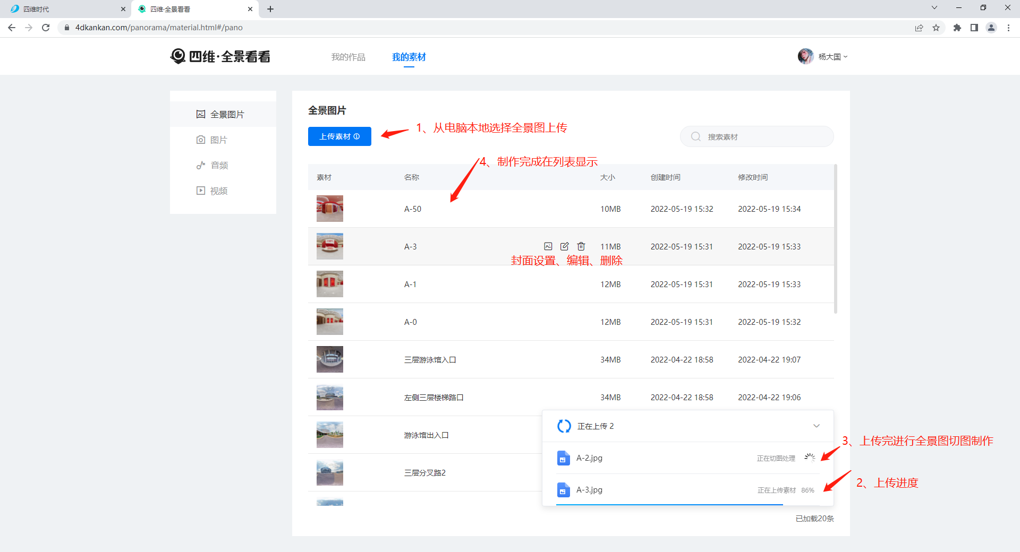Click the edit pencil icon on row A-3
The height and width of the screenshot is (552, 1020).
(x=565, y=246)
